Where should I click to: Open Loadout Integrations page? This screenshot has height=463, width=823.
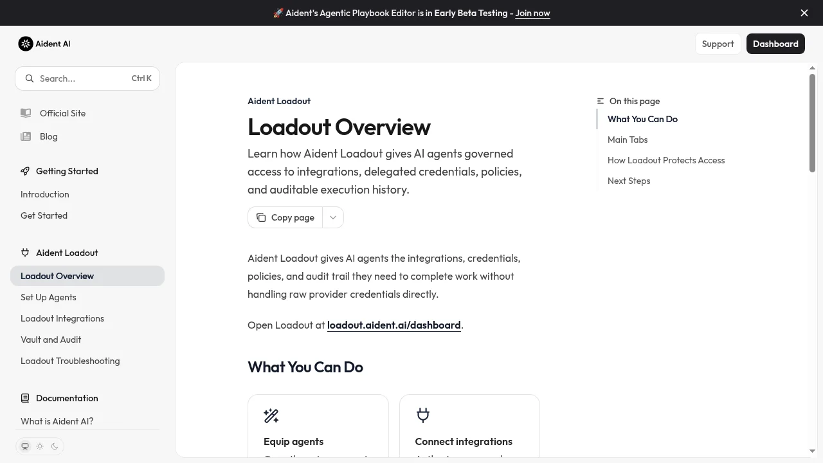62,318
